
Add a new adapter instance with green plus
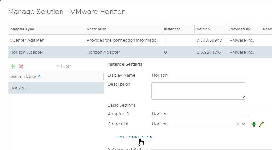pyautogui.click(x=13, y=66)
